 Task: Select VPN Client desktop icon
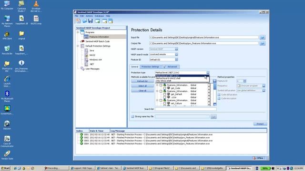[x=7, y=36]
